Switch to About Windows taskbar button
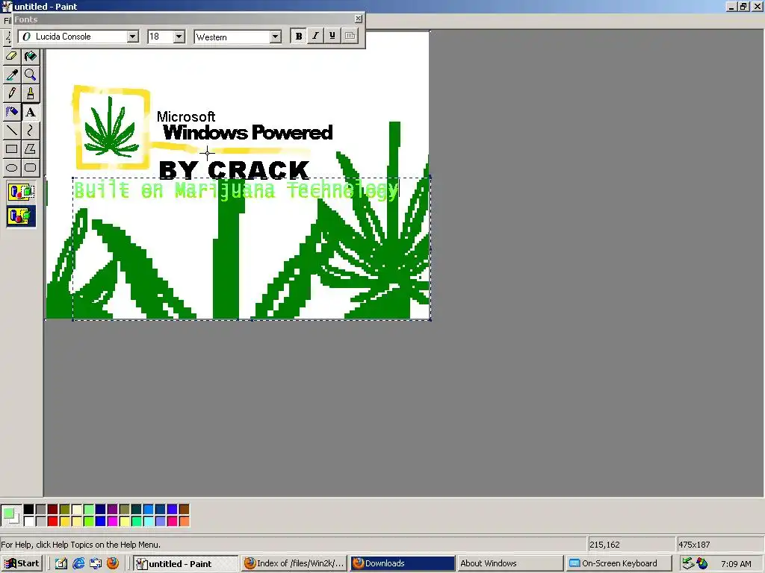This screenshot has width=765, height=573. click(510, 564)
